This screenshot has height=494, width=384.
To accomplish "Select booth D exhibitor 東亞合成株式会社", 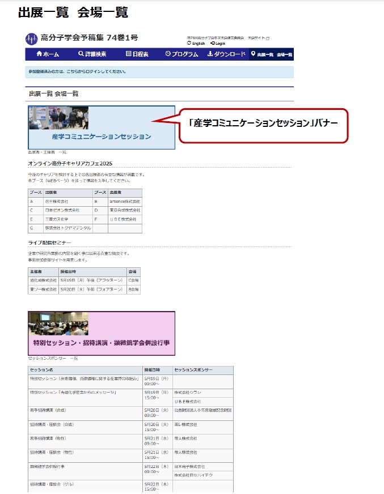I will (x=125, y=210).
